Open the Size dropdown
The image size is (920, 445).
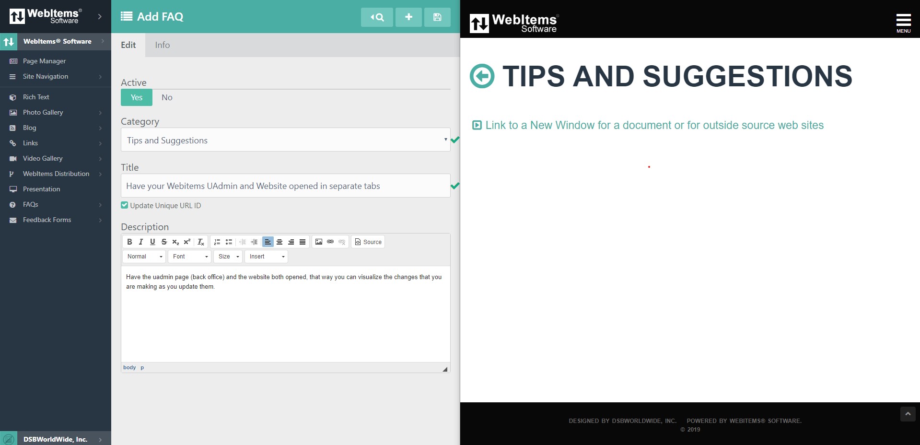coord(228,257)
